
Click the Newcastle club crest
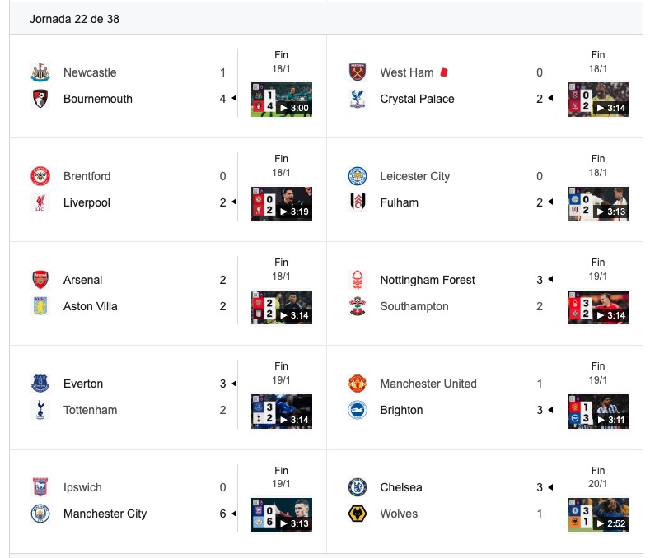pos(40,72)
